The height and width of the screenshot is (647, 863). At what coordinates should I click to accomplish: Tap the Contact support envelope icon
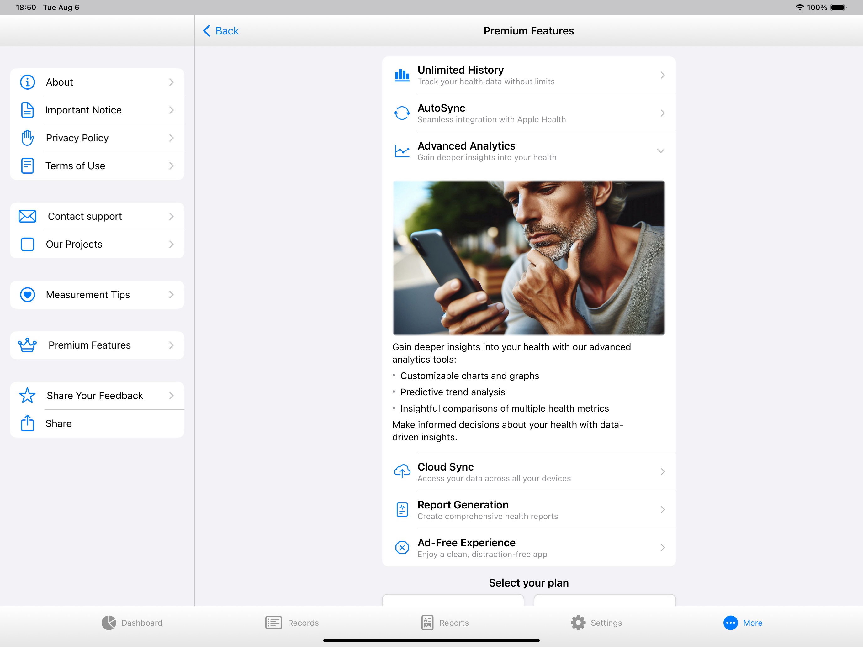coord(27,216)
